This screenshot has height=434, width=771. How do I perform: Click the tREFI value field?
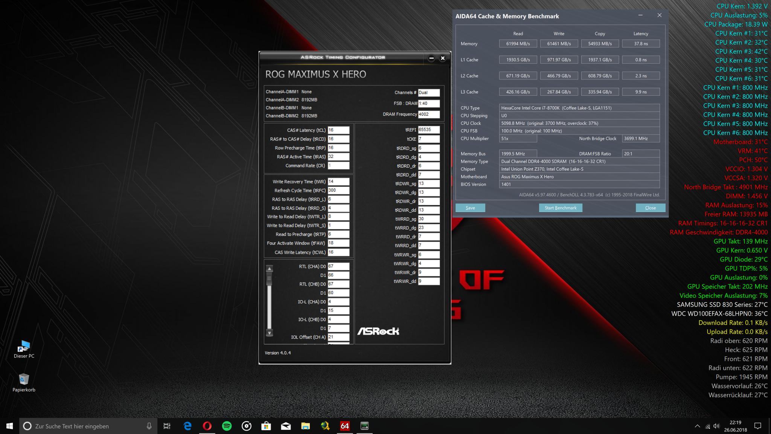429,130
